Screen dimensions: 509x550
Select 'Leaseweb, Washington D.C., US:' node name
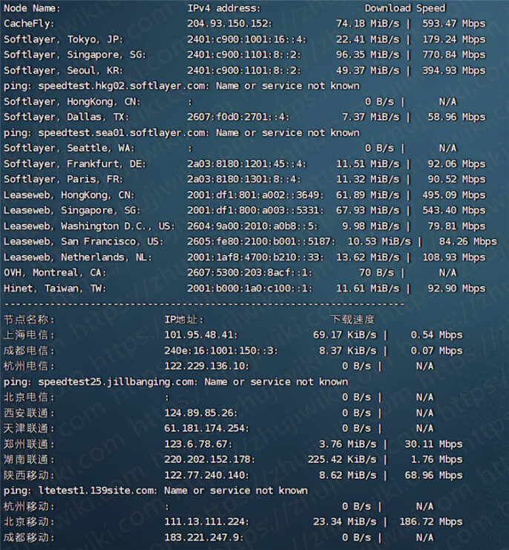[x=89, y=226]
